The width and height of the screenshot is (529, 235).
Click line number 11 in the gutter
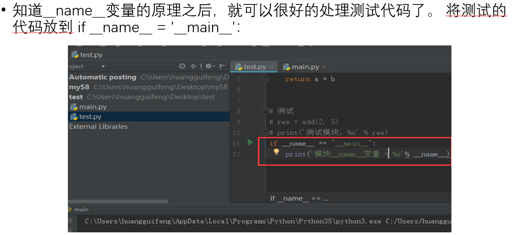click(236, 143)
